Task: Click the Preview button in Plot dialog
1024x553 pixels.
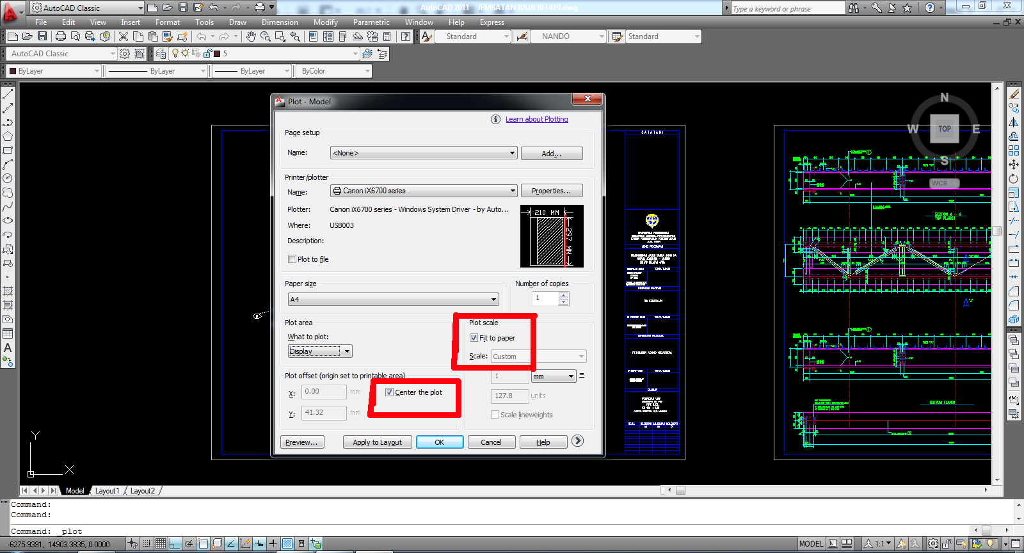Action: pos(302,442)
